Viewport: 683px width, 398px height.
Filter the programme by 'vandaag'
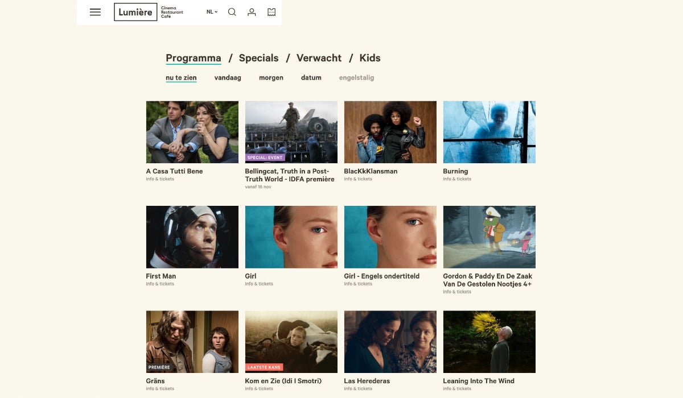[x=228, y=78]
